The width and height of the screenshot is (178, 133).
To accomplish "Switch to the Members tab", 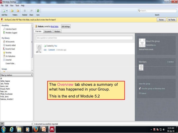I will (x=57, y=32).
